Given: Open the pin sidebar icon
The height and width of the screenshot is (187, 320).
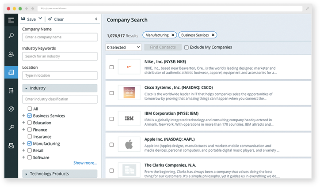Looking at the screenshot, I should coord(11,127).
